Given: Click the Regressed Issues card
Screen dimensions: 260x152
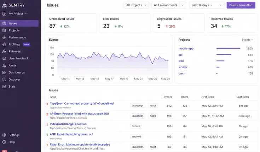Looking at the screenshot, I should [x=179, y=23].
